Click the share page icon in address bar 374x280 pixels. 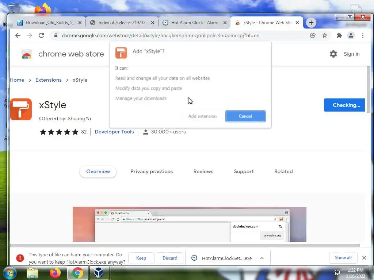pos(313,35)
